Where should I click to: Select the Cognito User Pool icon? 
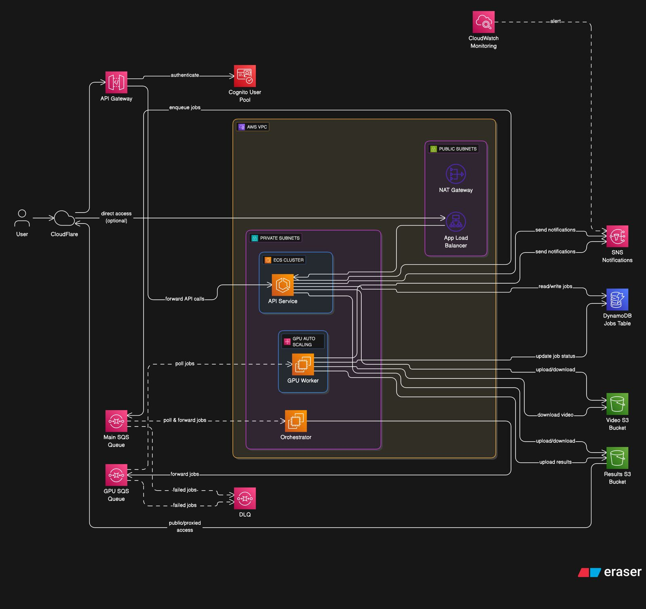[x=245, y=76]
